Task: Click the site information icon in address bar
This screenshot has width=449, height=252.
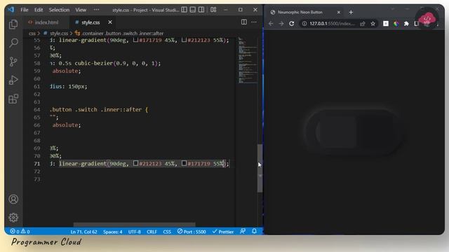Action: point(304,23)
